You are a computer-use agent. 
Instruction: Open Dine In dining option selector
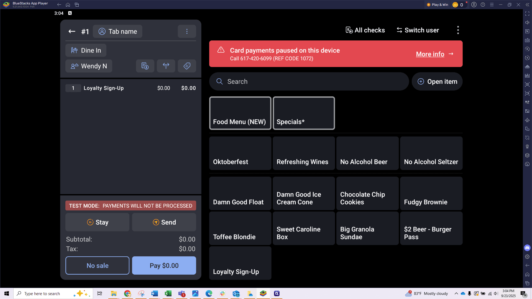click(86, 50)
